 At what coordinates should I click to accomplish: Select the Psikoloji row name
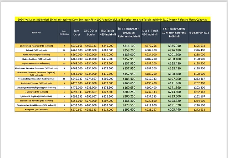[36, 50]
